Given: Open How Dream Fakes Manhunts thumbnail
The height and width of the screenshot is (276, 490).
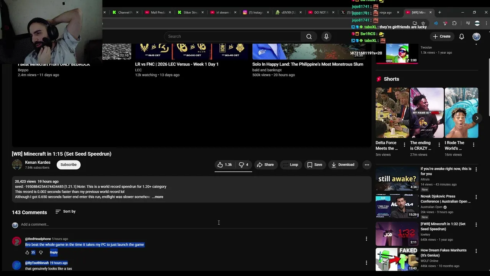Looking at the screenshot, I should click(x=397, y=260).
